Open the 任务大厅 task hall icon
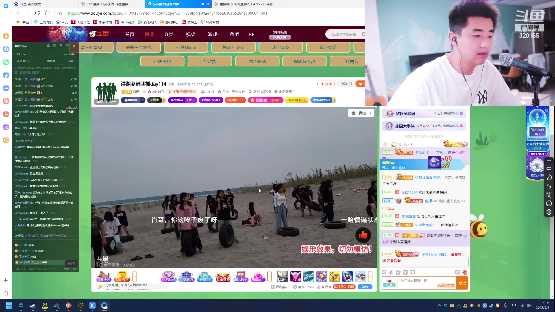The height and width of the screenshot is (312, 555). coord(103,276)
